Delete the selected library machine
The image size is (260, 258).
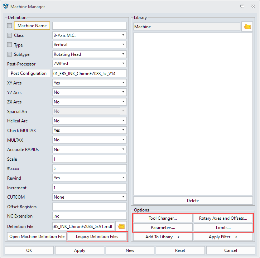pos(193,200)
